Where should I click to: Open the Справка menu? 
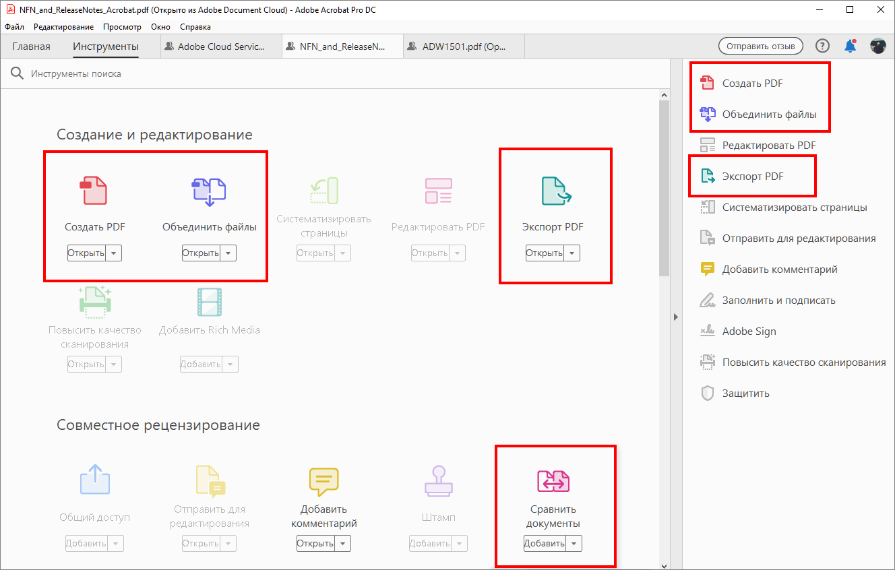[x=195, y=27]
